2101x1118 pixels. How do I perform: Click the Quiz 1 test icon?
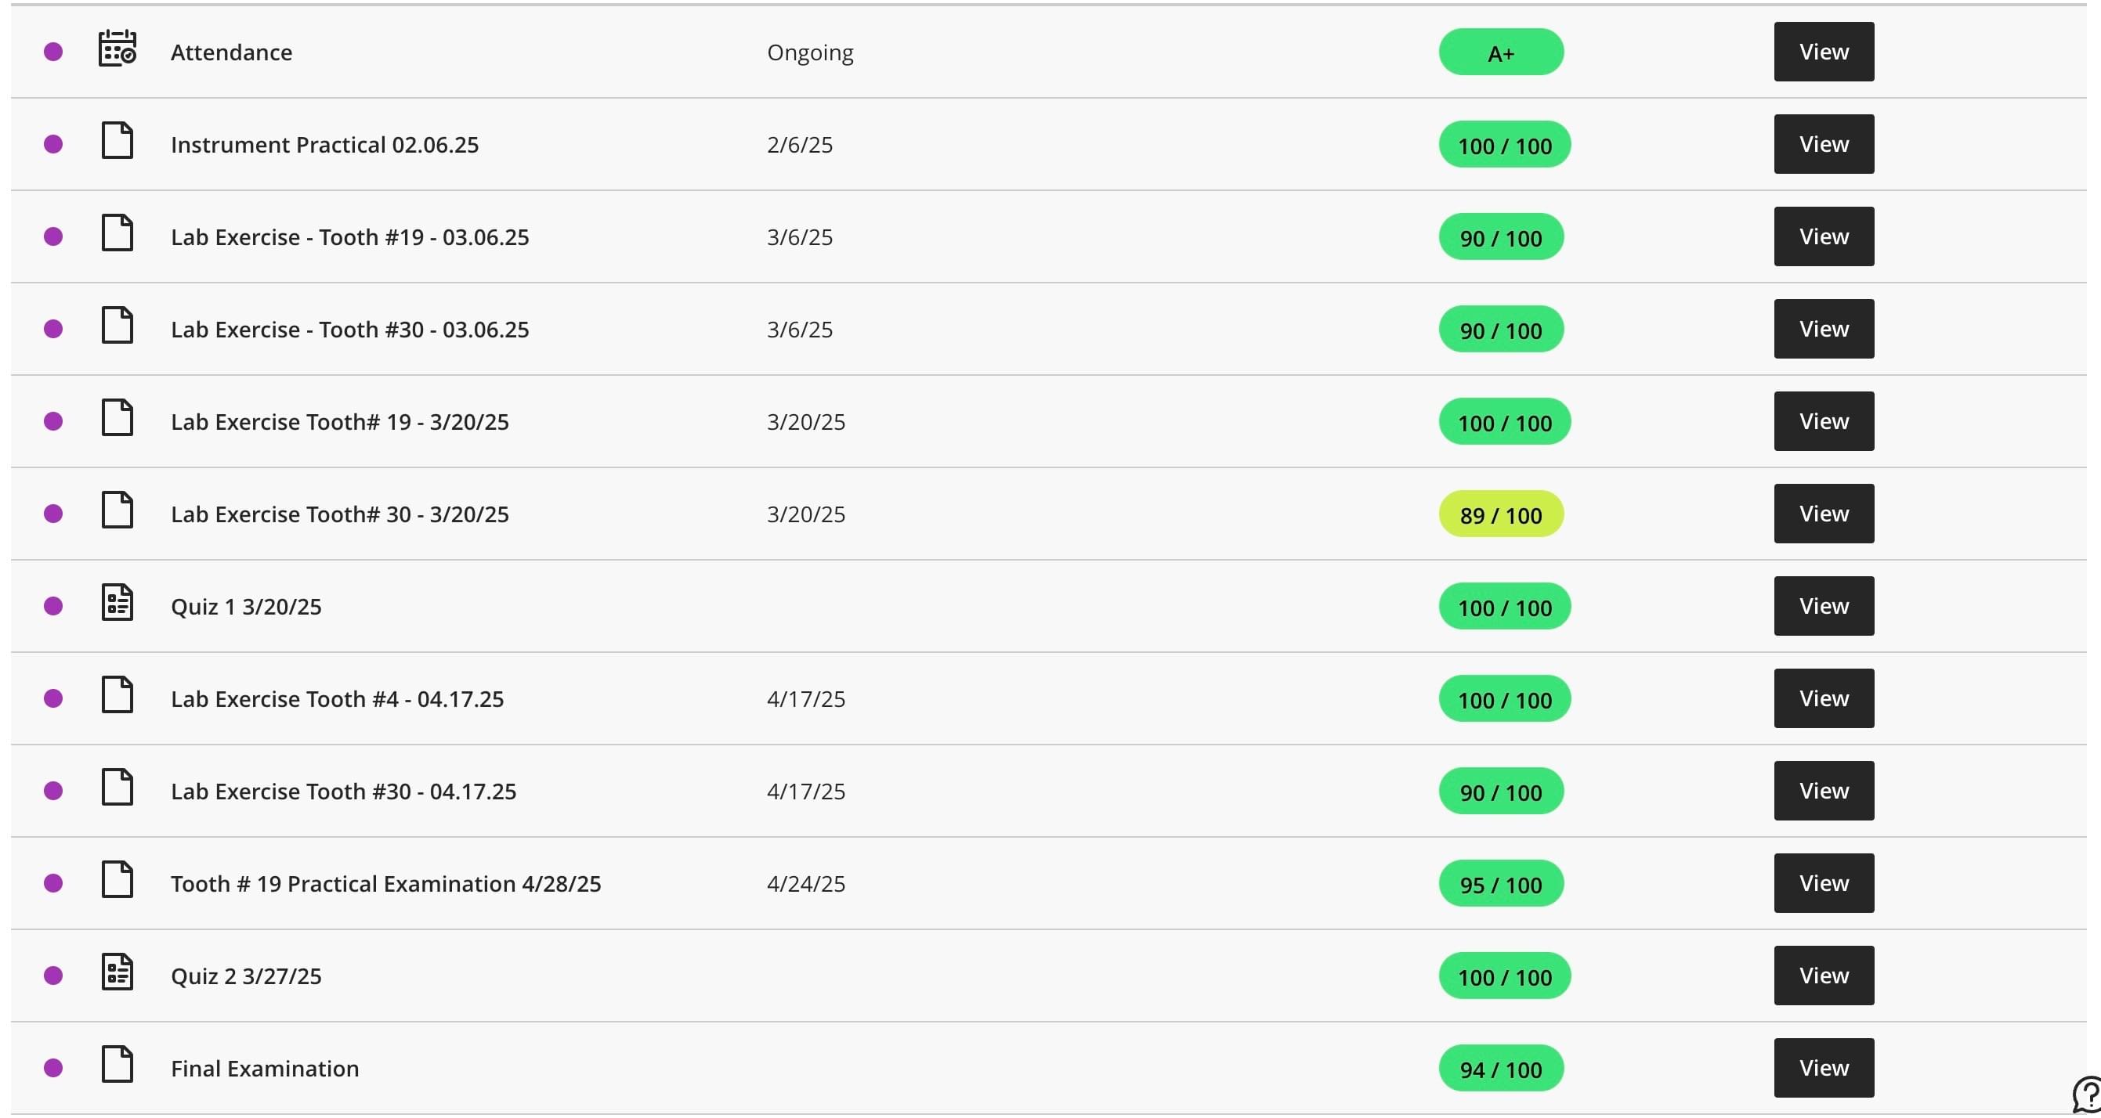[118, 603]
